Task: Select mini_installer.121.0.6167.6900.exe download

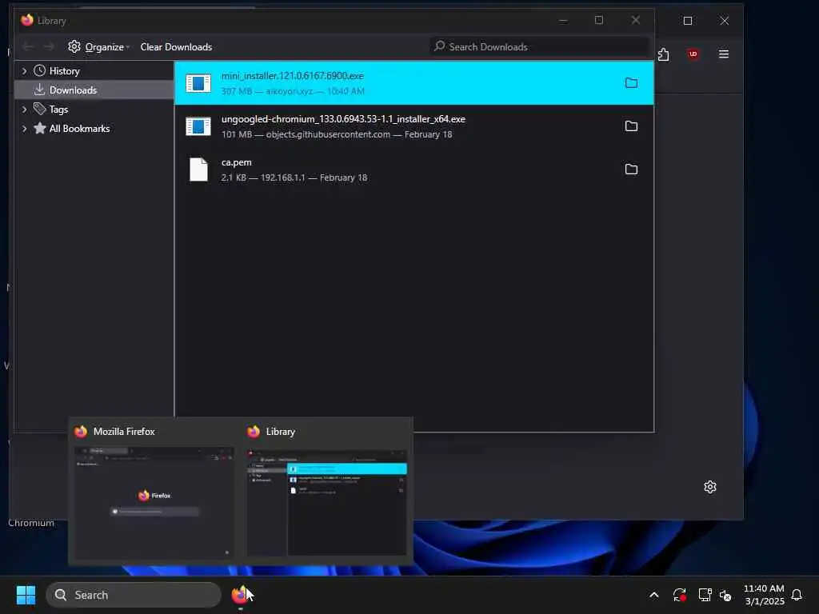Action: click(x=413, y=83)
